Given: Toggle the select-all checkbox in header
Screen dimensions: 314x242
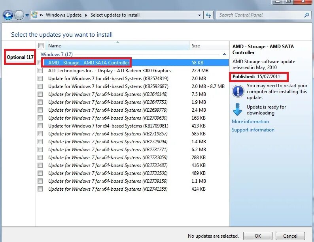Looking at the screenshot, I should pos(41,46).
